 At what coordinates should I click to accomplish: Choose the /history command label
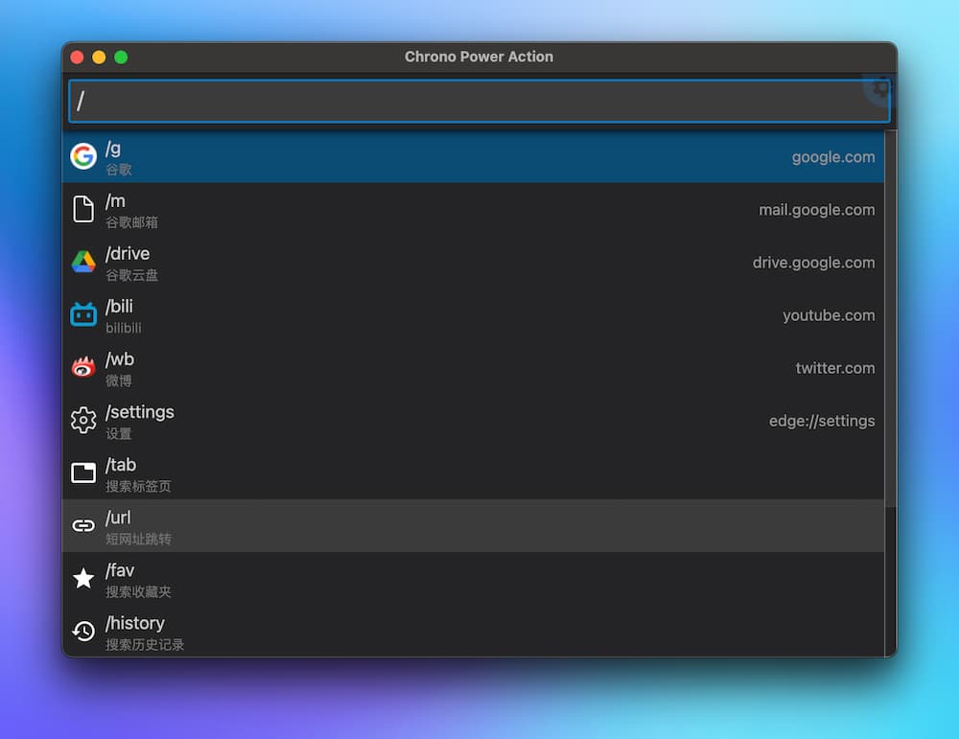134,623
